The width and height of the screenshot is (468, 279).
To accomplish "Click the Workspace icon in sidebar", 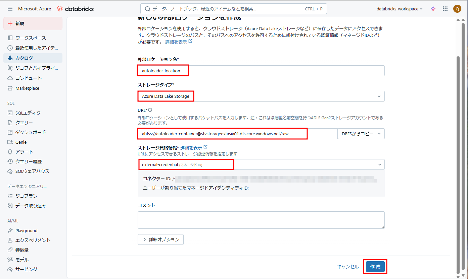I will (10, 38).
